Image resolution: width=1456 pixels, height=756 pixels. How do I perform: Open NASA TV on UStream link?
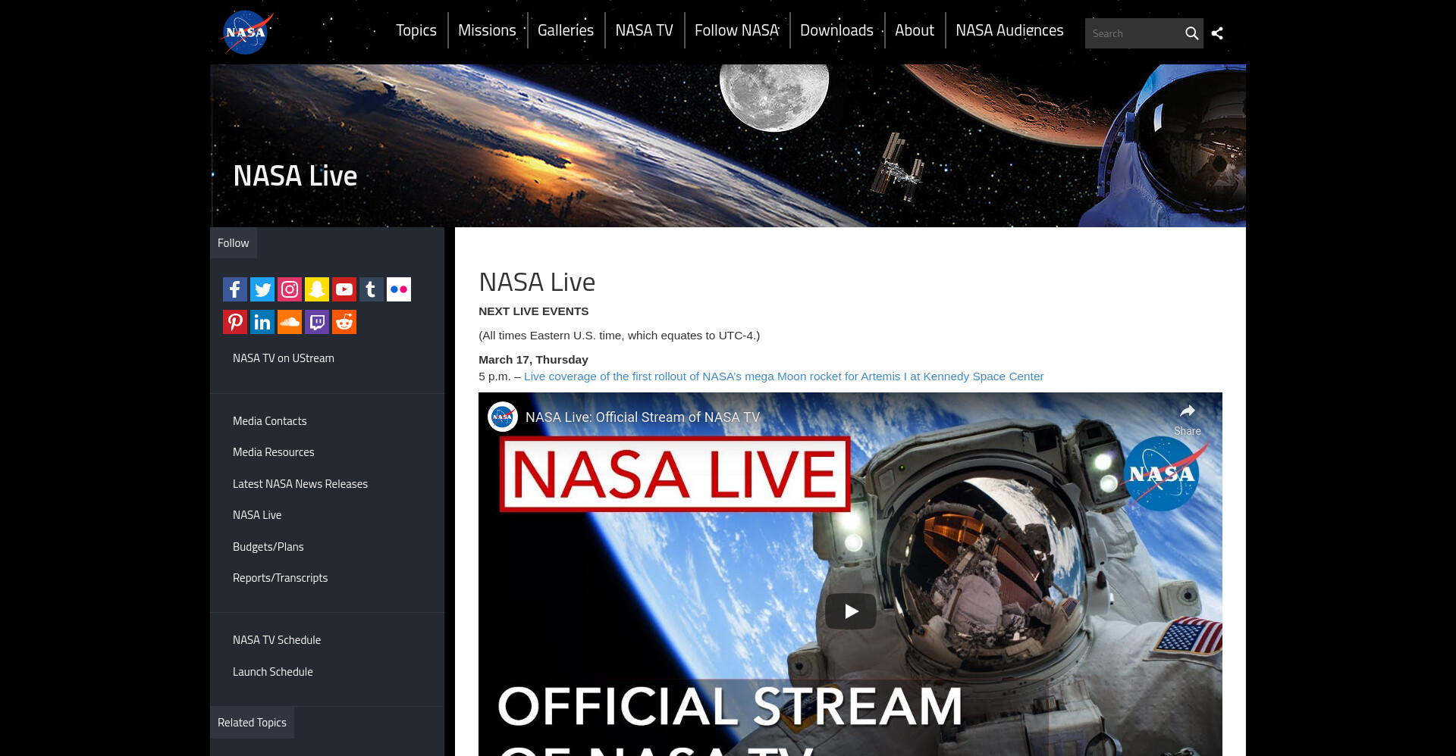(284, 358)
